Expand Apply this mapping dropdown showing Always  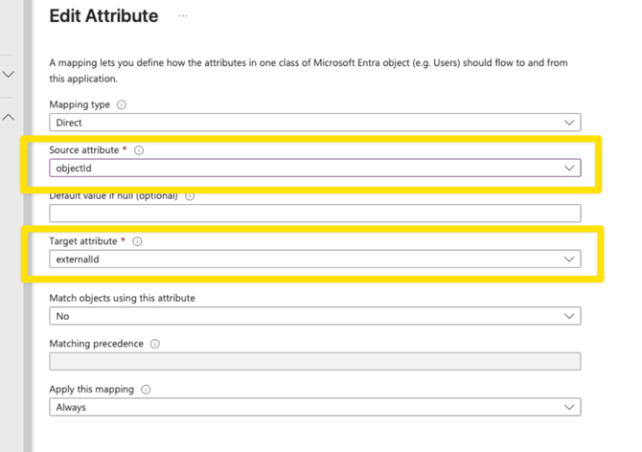point(314,407)
